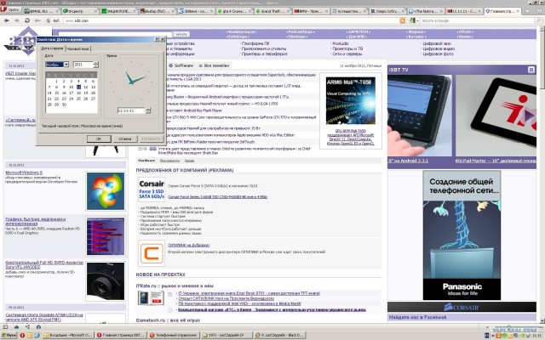
Task: Click the orange Citilink logo icon
Action: point(152,253)
